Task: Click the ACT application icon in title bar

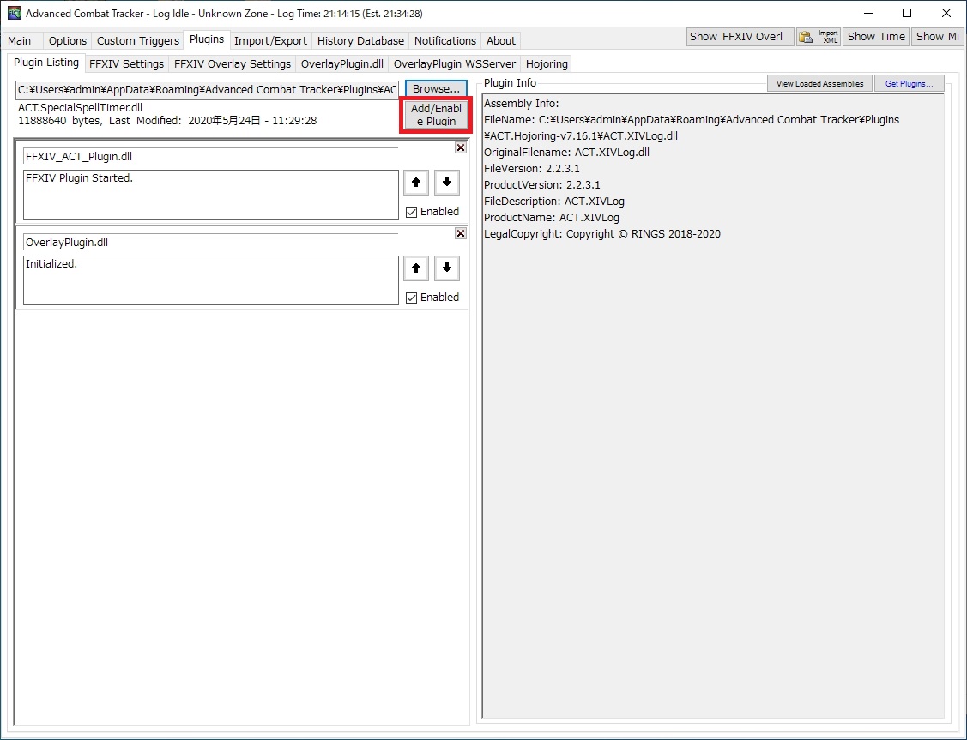Action: [x=14, y=13]
